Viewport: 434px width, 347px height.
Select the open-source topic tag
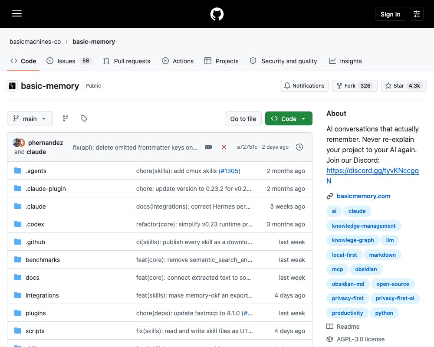(392, 284)
